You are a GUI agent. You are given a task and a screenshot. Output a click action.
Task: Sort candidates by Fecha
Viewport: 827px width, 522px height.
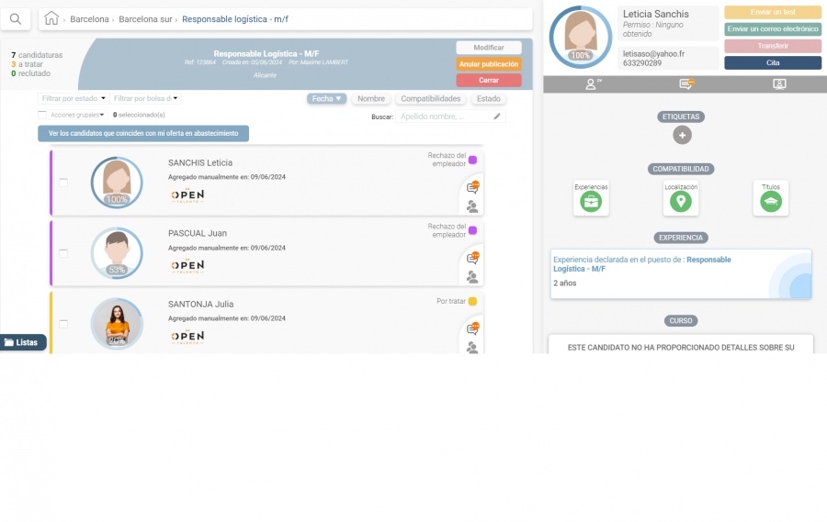(x=326, y=98)
